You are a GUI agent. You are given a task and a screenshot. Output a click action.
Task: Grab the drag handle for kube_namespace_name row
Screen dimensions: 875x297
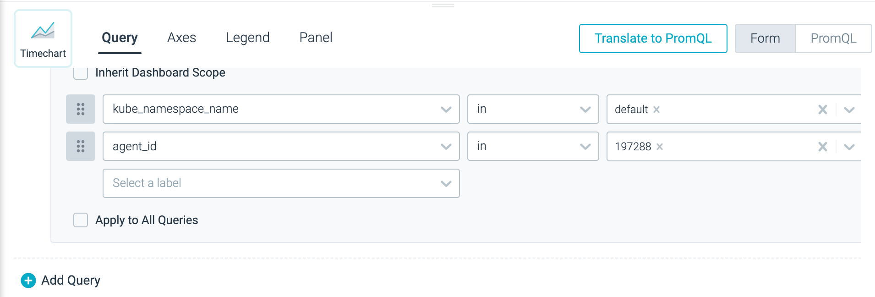81,109
